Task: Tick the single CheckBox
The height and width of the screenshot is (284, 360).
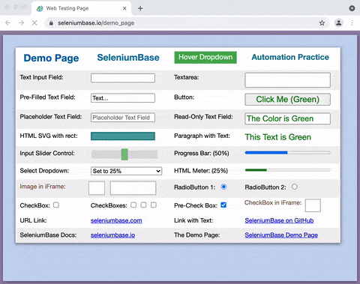Action: pos(56,205)
